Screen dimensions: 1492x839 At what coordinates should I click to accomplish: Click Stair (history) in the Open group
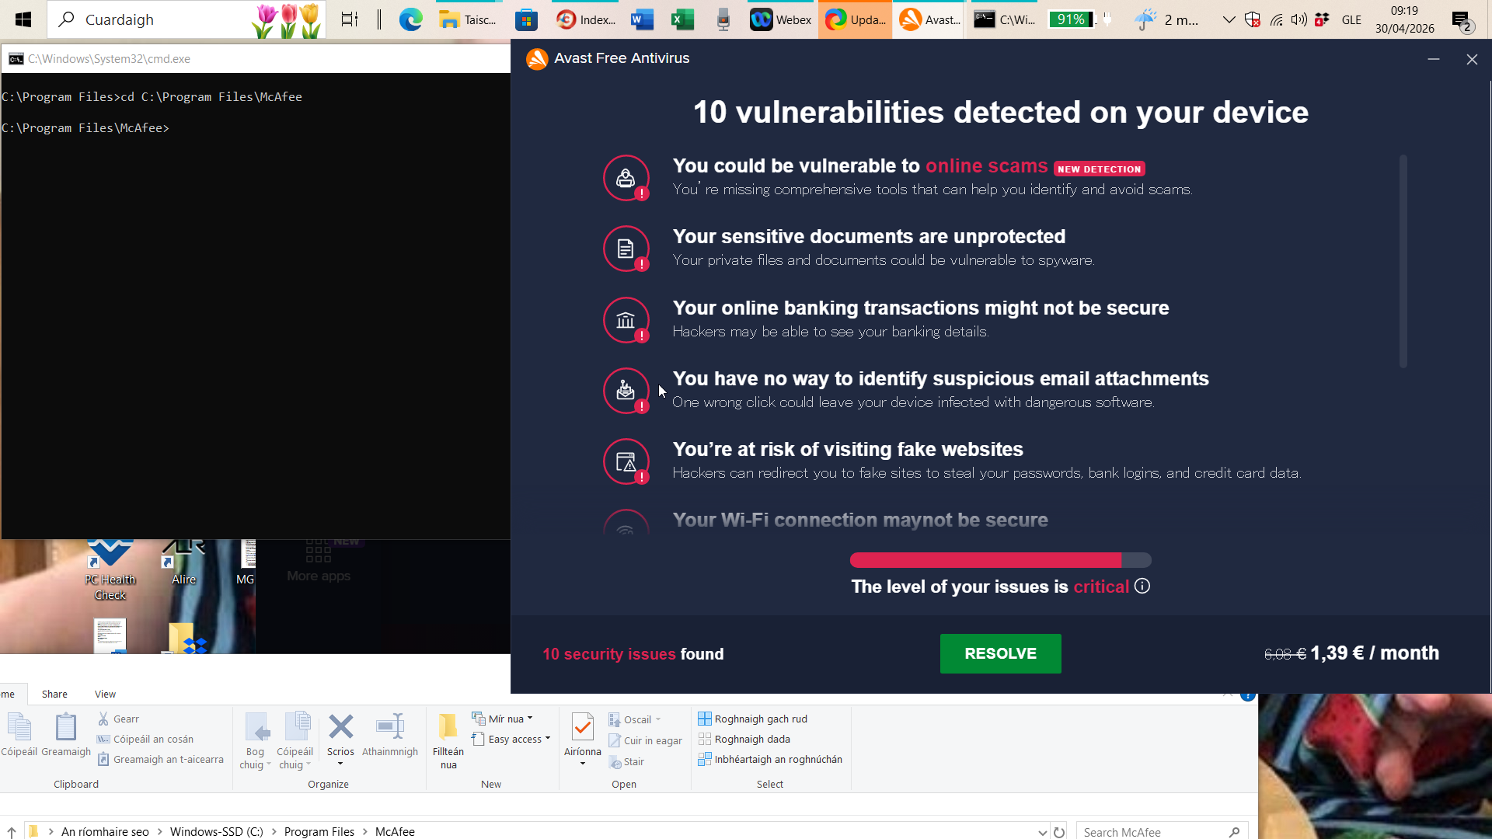[x=627, y=762]
